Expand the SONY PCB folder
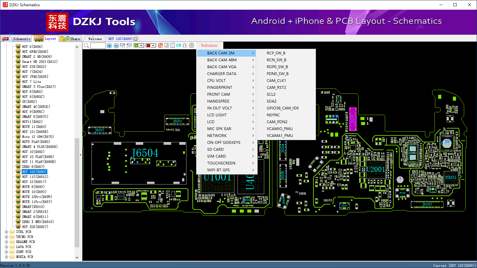477x268 pixels. click(7, 252)
